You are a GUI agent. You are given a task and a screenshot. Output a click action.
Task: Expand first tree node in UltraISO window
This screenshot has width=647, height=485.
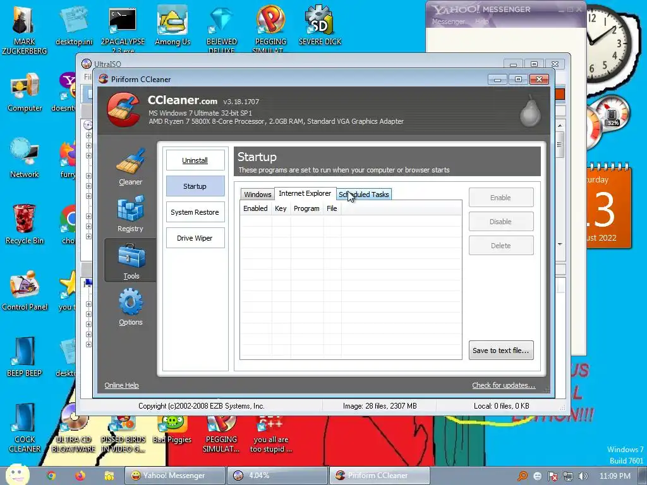click(88, 135)
